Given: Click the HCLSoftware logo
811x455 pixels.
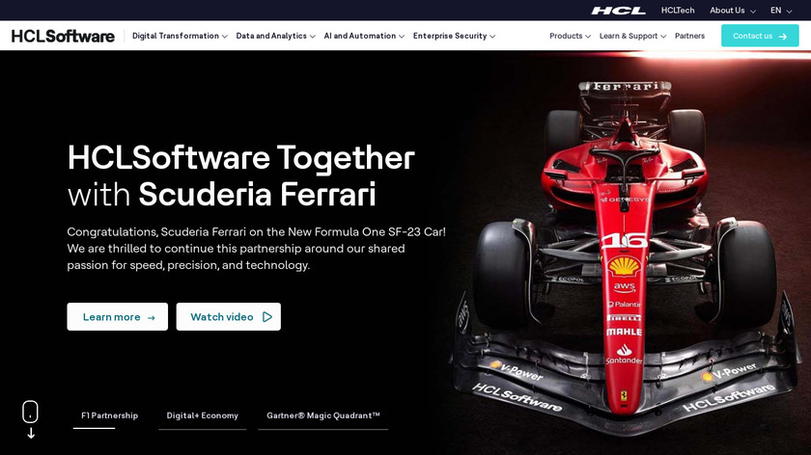Looking at the screenshot, I should [63, 37].
